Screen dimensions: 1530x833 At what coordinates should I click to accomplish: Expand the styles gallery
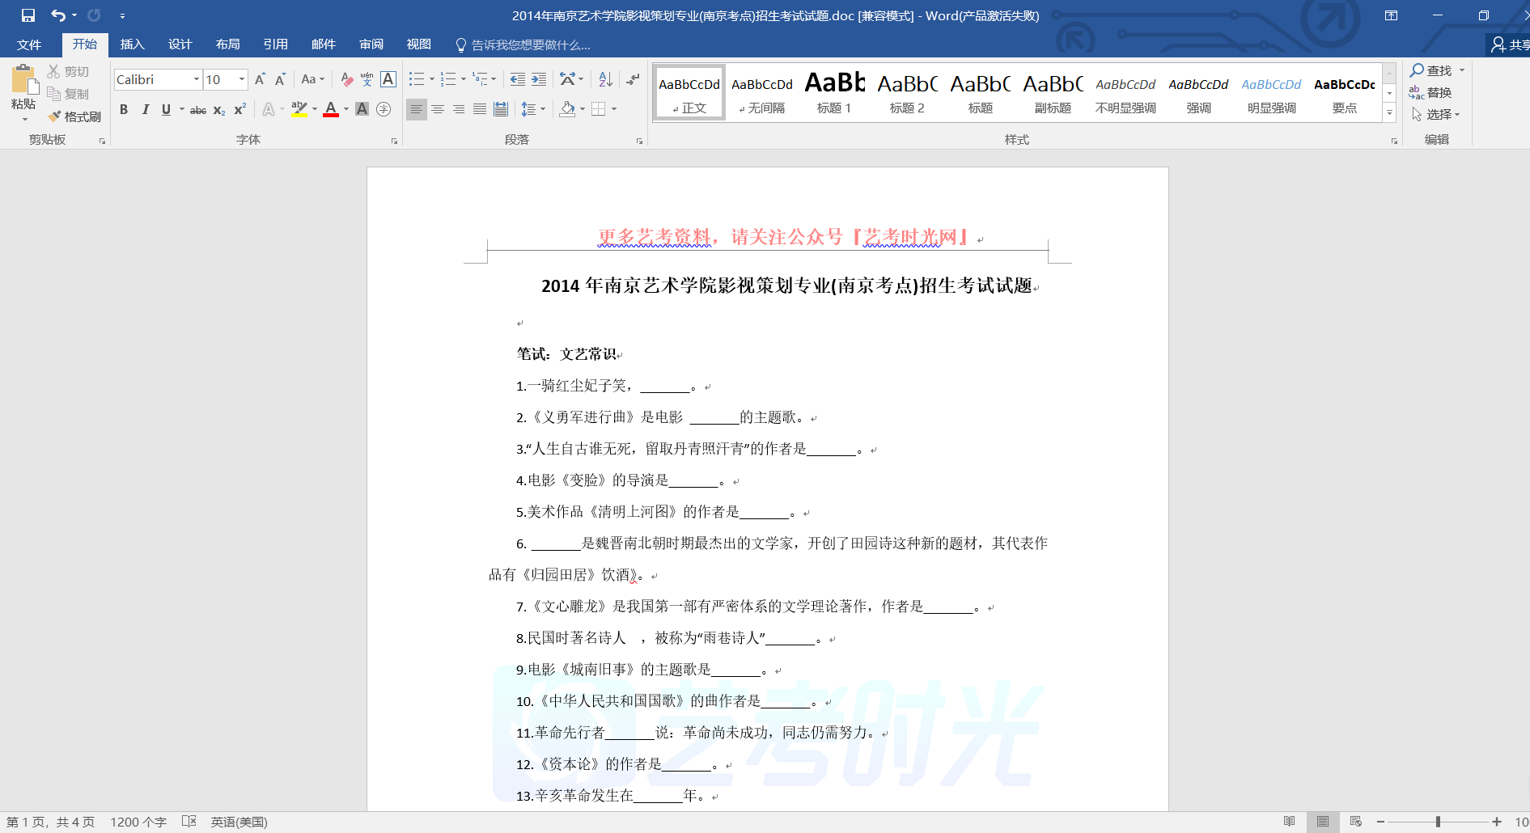click(x=1389, y=113)
